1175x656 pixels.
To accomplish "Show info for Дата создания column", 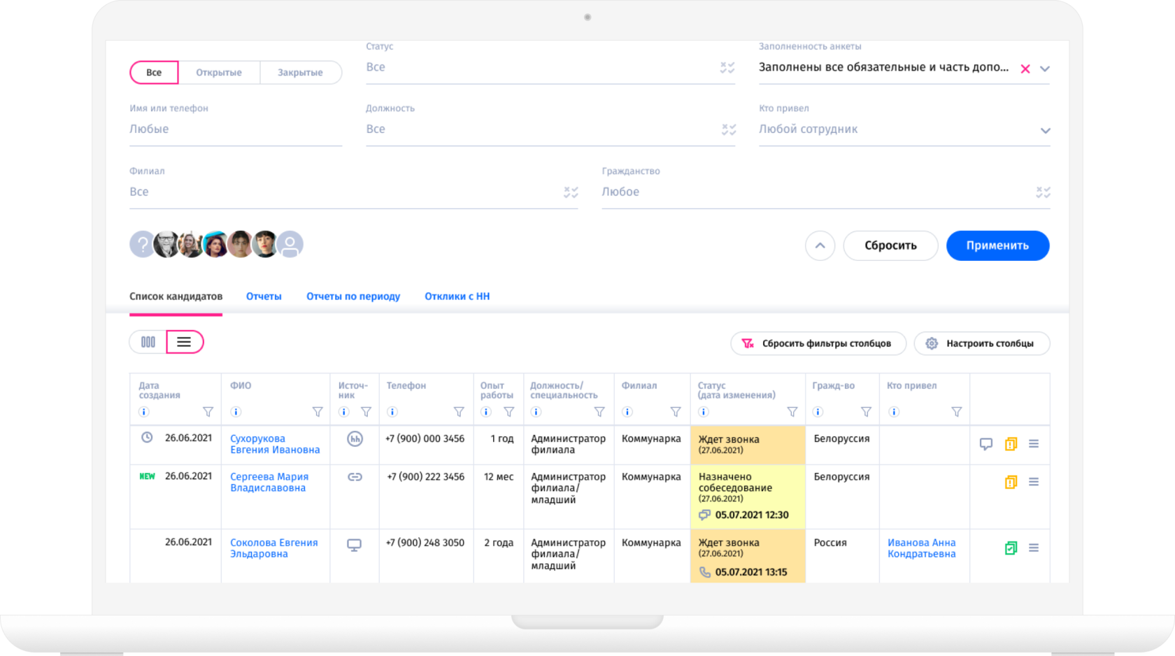I will tap(144, 412).
